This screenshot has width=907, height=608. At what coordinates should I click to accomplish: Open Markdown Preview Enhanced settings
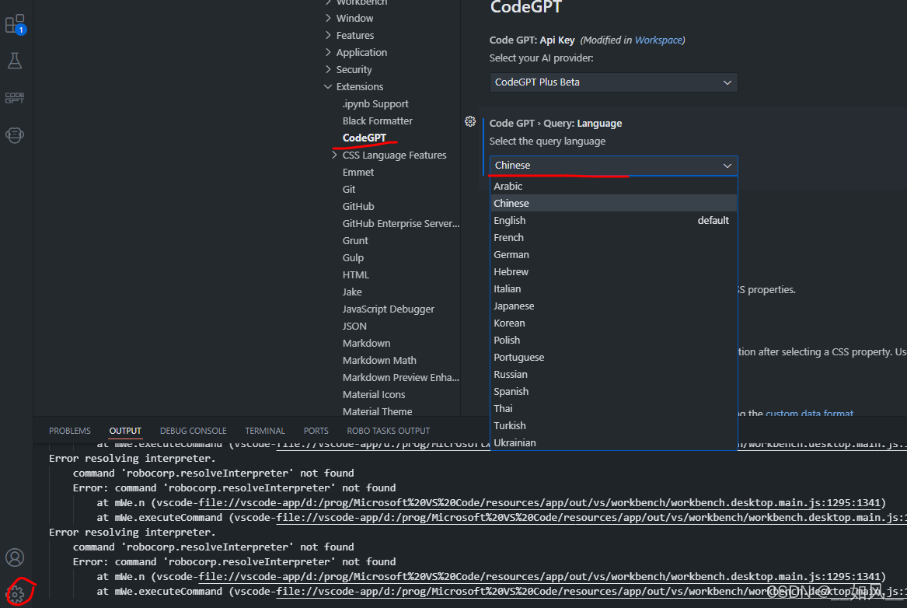point(401,377)
